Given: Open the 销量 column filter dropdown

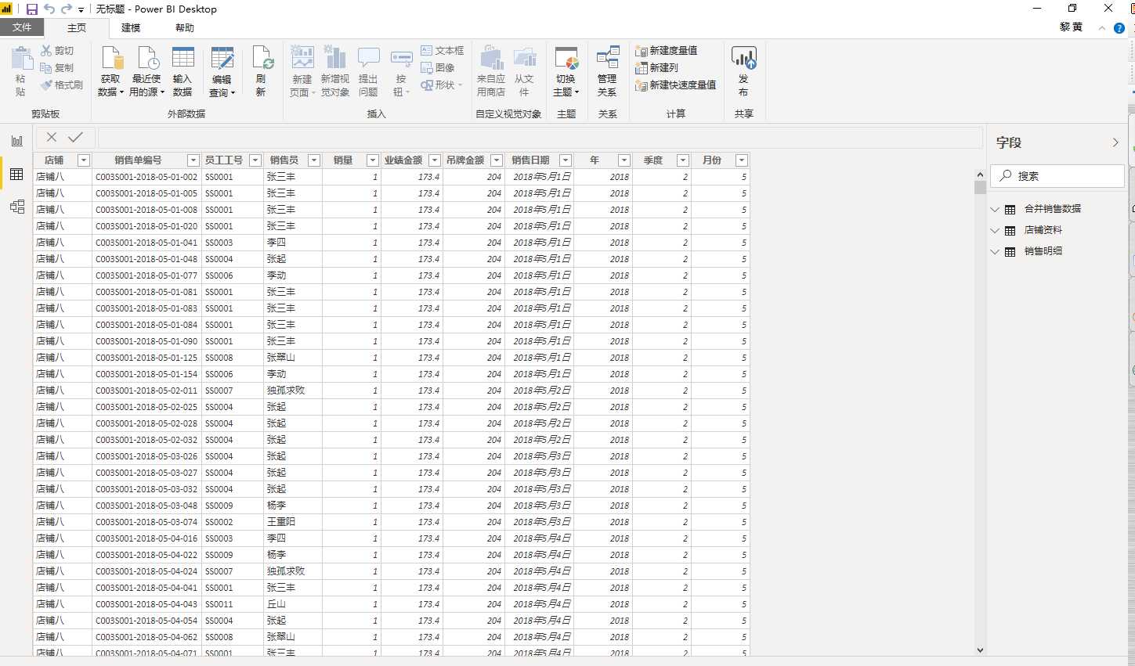Looking at the screenshot, I should coord(373,160).
